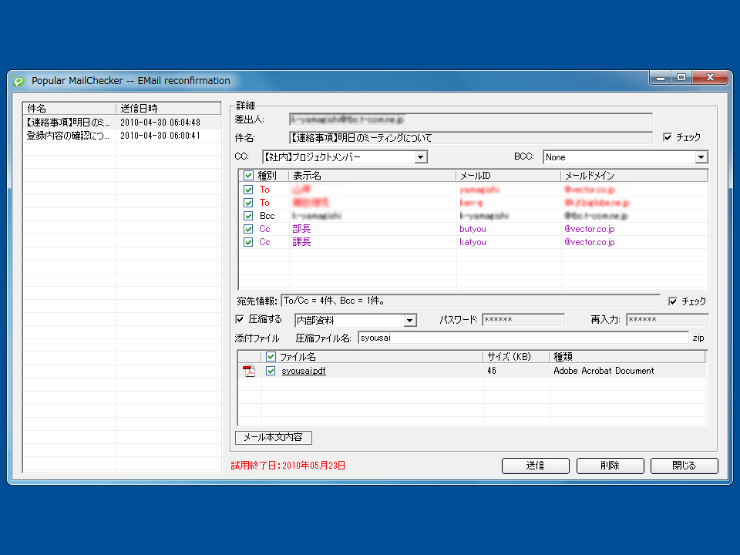Click @vector.co.jp domain in 課長 row
Screen dimensions: 740x555
(x=590, y=242)
